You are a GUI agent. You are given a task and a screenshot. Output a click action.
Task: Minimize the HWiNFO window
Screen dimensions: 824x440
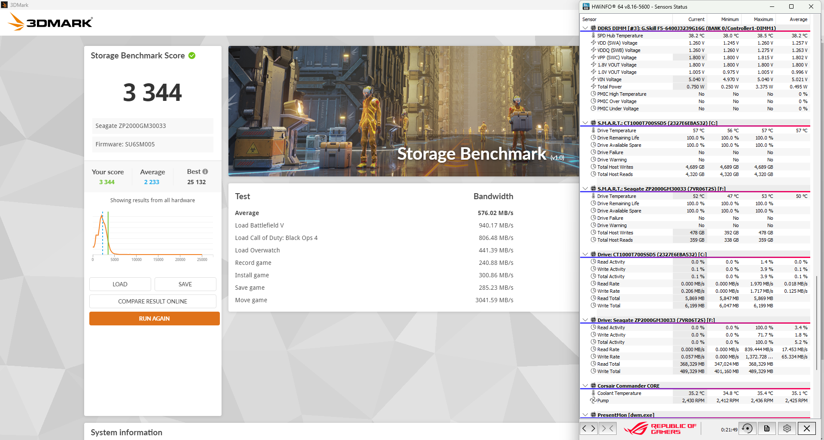(x=772, y=6)
